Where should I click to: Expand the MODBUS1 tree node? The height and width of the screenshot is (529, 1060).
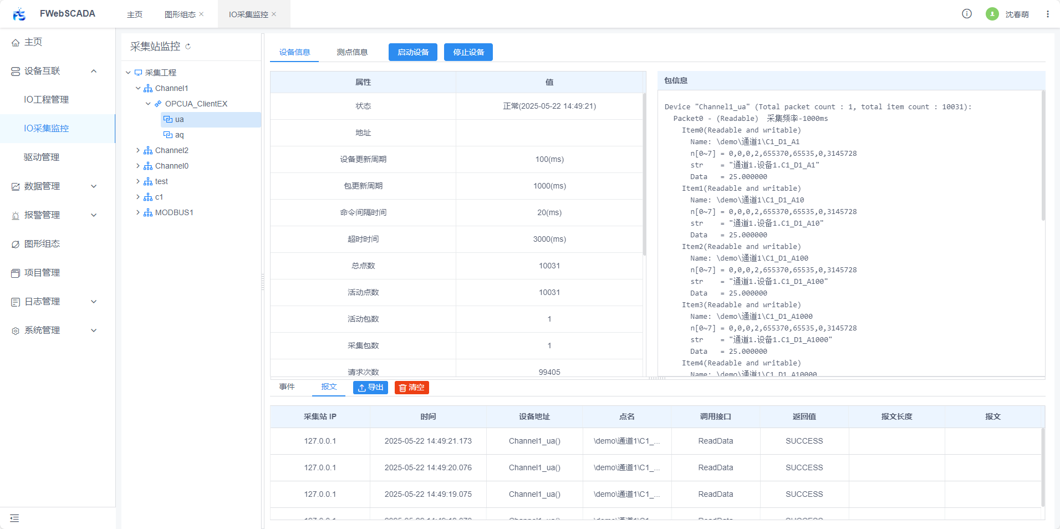point(138,212)
